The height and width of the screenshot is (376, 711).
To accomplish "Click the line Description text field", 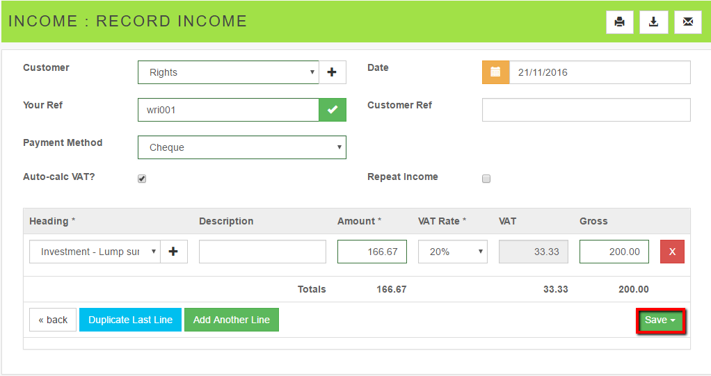I will click(x=262, y=252).
